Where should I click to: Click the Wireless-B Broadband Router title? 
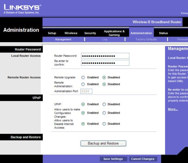tap(157, 22)
